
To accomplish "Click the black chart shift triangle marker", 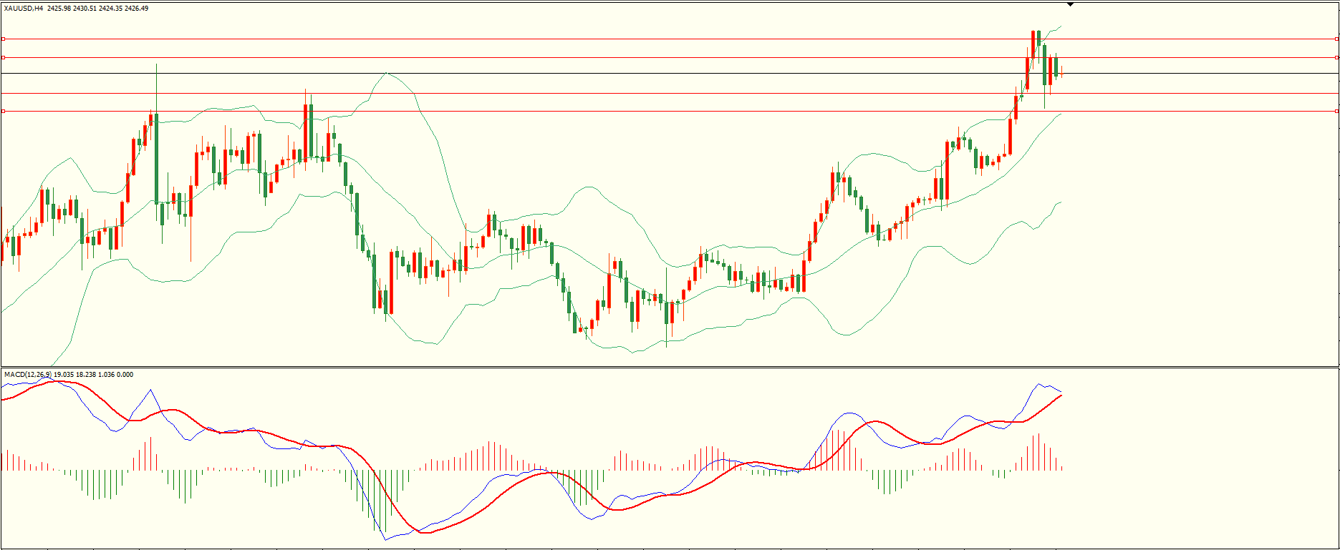I will coord(1070,4).
